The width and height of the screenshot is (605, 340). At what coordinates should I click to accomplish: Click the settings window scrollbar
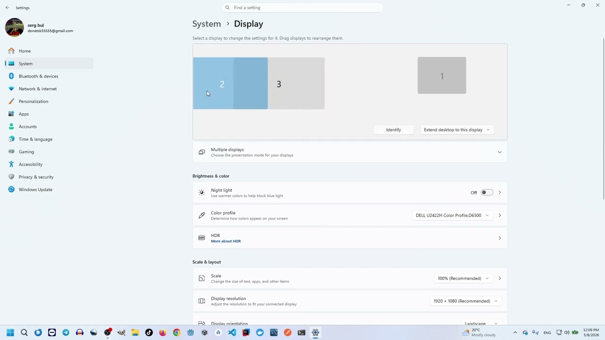tap(604, 118)
